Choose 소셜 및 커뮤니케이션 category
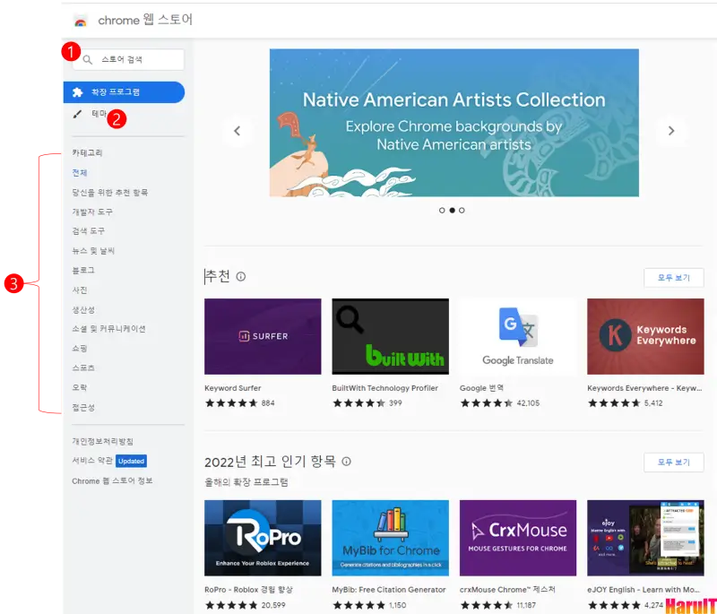The height and width of the screenshot is (614, 717). click(108, 329)
